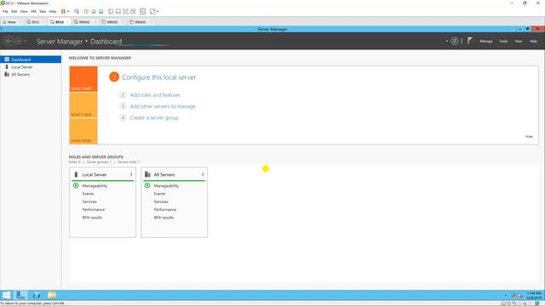Click Manageability in the Local Server tile
Image resolution: width=545 pixels, height=306 pixels.
(x=95, y=186)
